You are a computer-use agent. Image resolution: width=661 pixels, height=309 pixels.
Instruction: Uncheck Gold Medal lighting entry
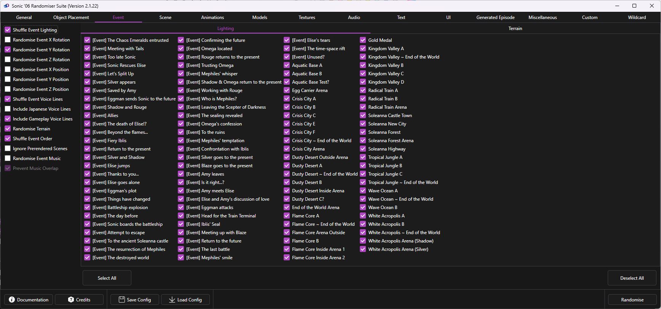[x=363, y=40]
